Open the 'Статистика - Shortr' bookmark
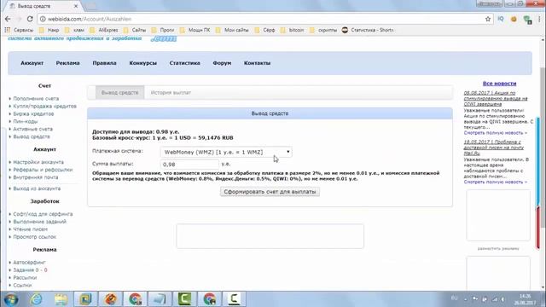The height and width of the screenshot is (307, 546). 368,31
